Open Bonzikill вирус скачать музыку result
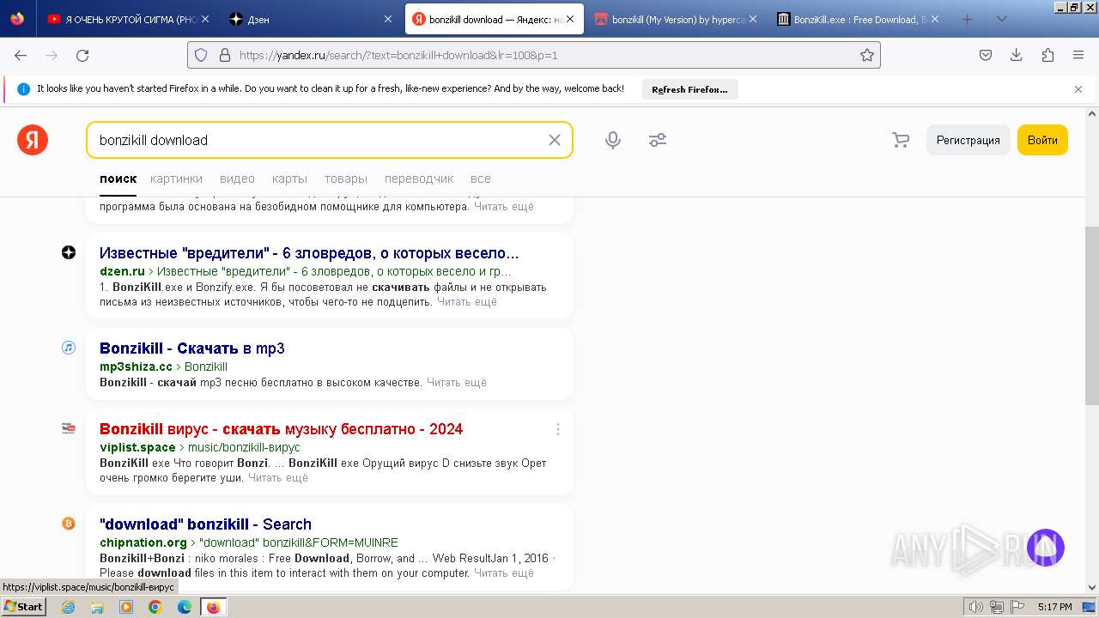1099x618 pixels. (281, 429)
